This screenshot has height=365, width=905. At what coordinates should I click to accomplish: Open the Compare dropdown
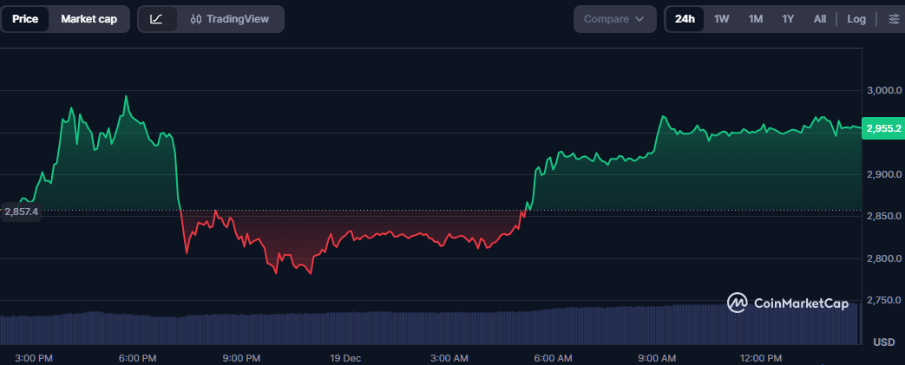click(614, 19)
